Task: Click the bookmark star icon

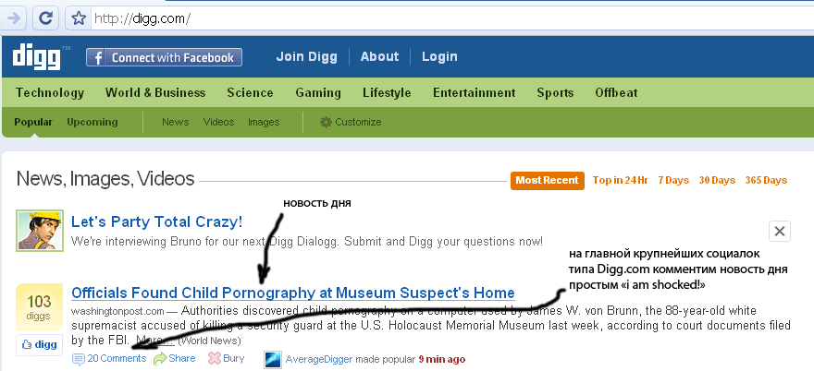Action: point(80,18)
